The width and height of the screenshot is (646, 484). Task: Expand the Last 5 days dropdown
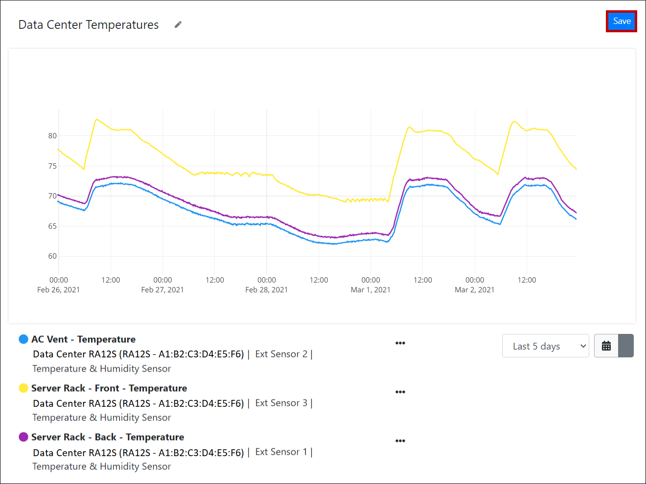coord(545,346)
